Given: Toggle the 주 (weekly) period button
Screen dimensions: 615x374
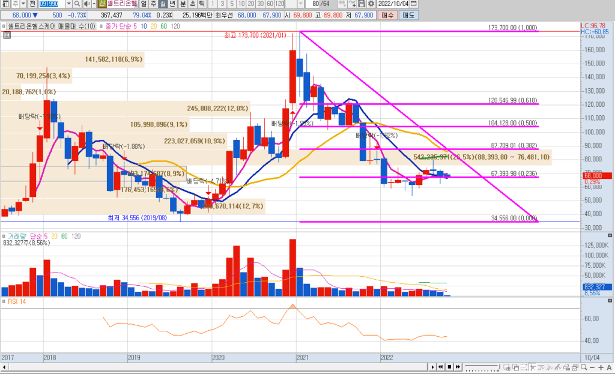Looking at the screenshot, I should tap(154, 4).
